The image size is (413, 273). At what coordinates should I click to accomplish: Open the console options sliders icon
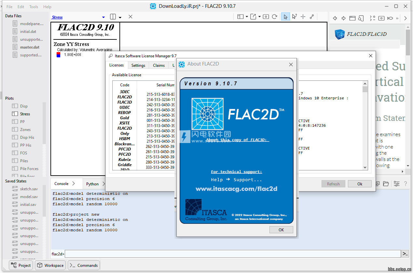pyautogui.click(x=396, y=184)
